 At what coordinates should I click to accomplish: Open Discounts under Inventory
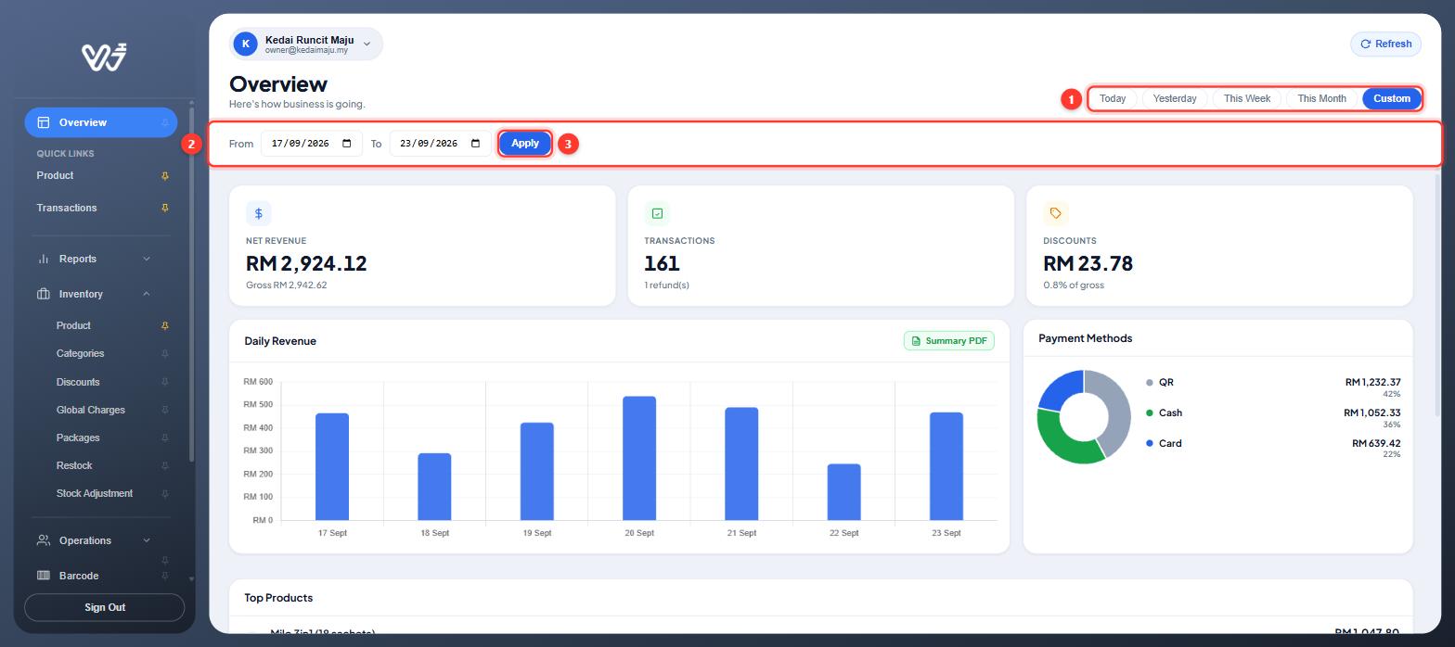(78, 382)
